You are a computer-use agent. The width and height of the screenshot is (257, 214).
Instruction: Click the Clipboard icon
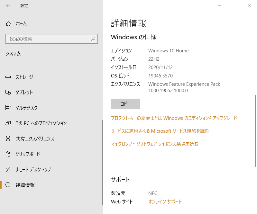[8, 154]
